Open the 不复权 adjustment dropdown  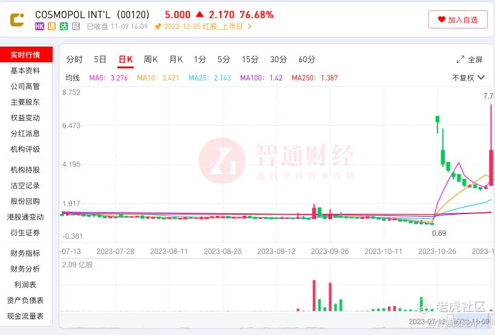click(468, 77)
